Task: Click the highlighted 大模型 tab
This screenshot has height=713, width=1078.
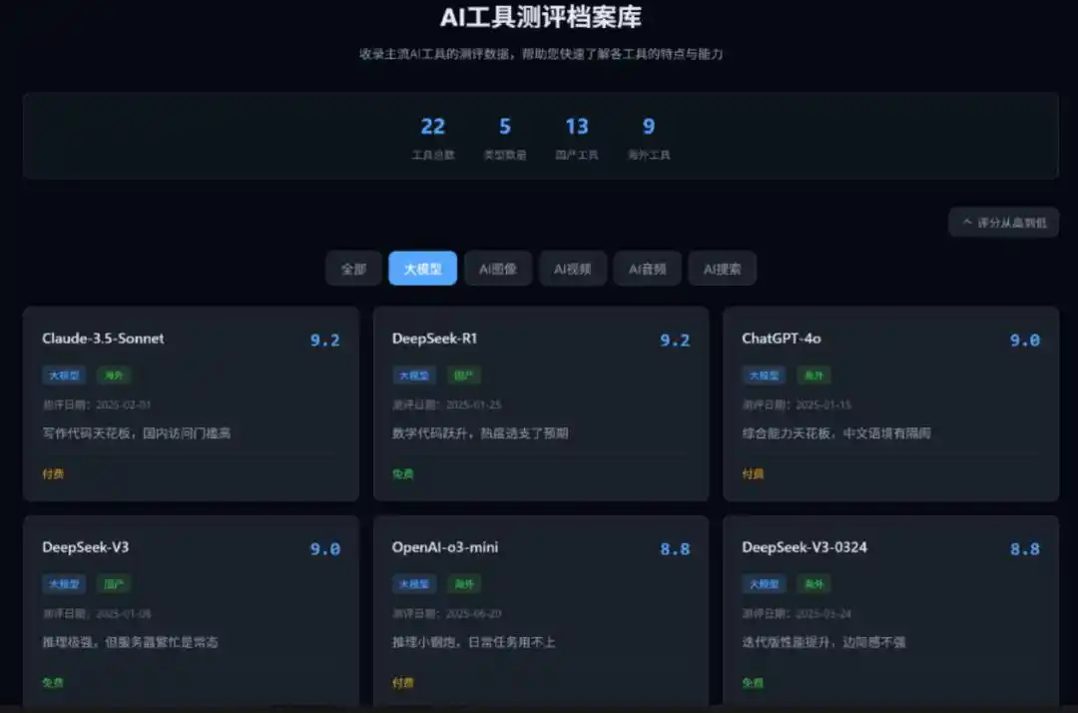Action: click(422, 269)
